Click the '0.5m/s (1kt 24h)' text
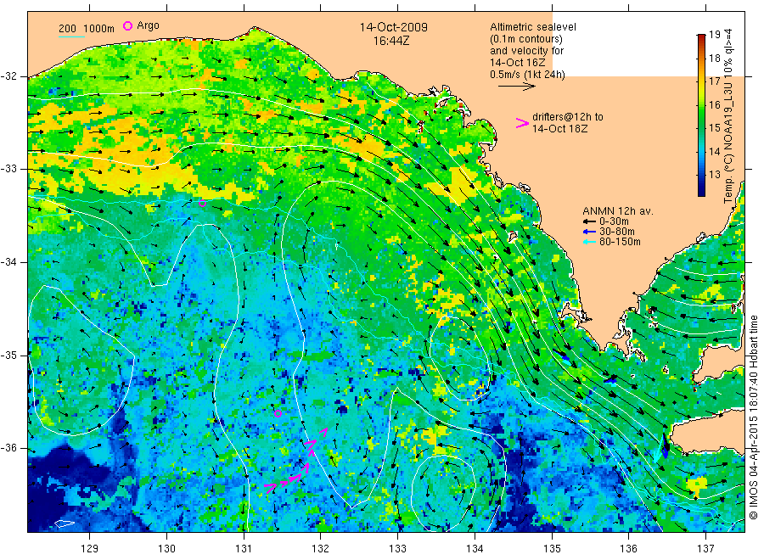The height and width of the screenshot is (560, 764). coord(527,75)
